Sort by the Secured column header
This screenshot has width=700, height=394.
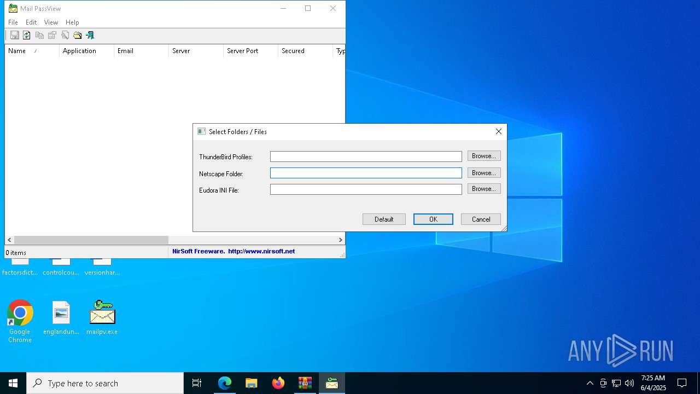[305, 51]
